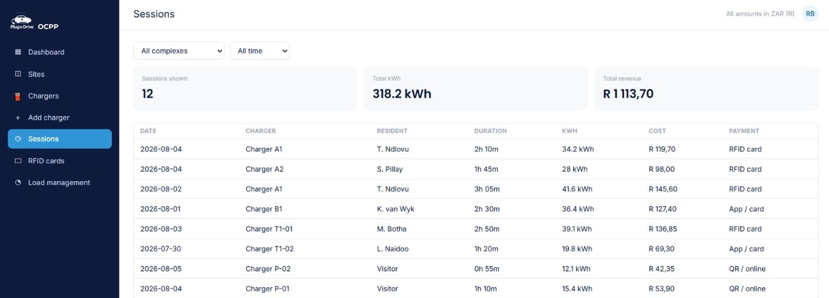This screenshot has height=298, width=829.
Task: Click the Charger A2 cell
Action: coord(264,169)
